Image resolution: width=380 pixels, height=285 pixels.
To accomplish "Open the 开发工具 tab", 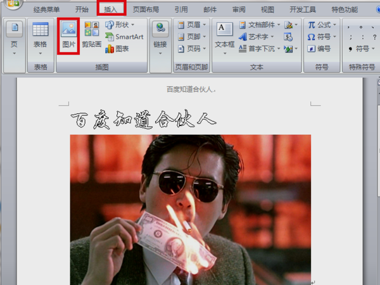I will point(303,9).
